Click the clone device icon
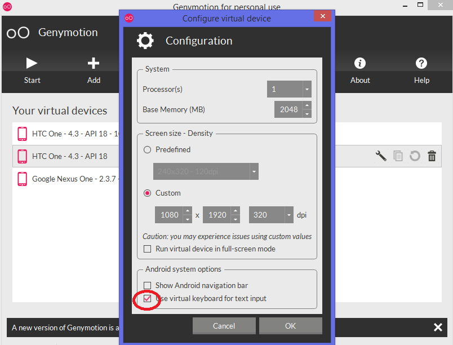Screen dimensions: 453x345 pyautogui.click(x=398, y=156)
